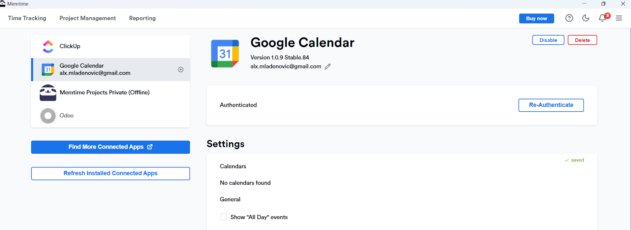Click the Memtime logo in the title bar
The width and height of the screenshot is (631, 230).
pos(4,4)
